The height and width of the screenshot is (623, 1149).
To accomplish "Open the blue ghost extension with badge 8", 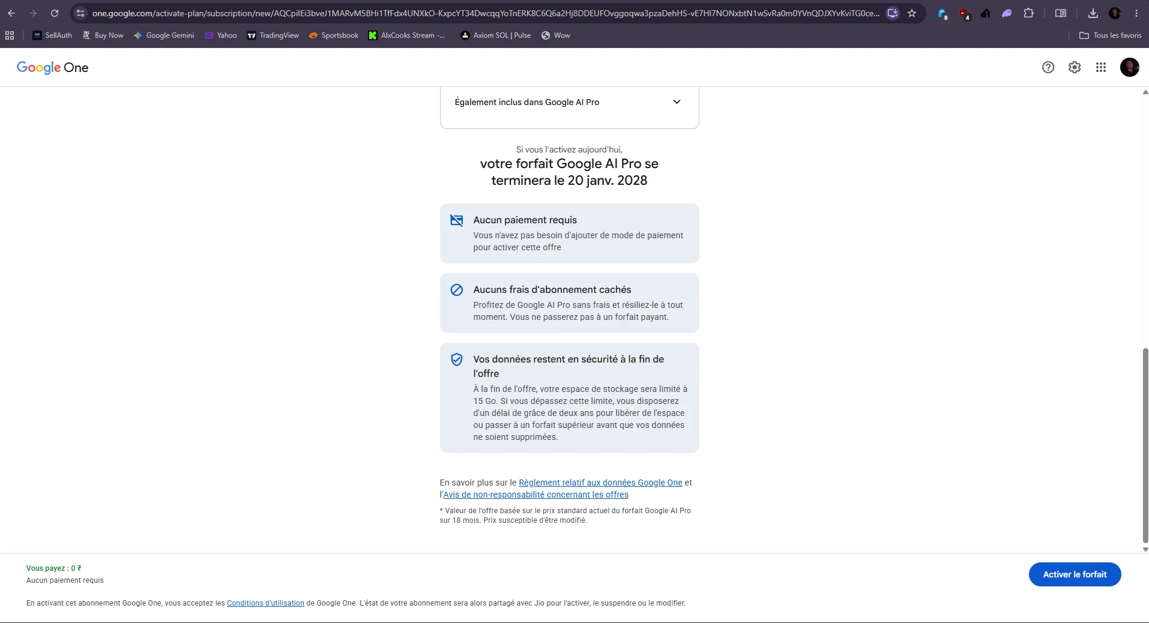I will [942, 13].
